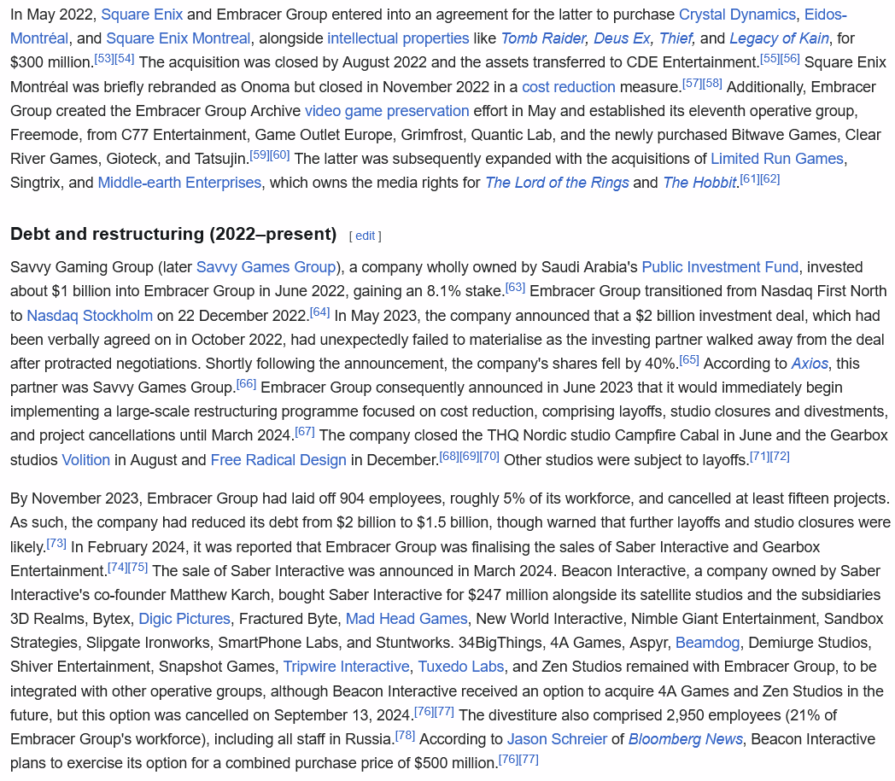Screen dimensions: 895x781
Task: Jump to citation 53
Action: [103, 58]
